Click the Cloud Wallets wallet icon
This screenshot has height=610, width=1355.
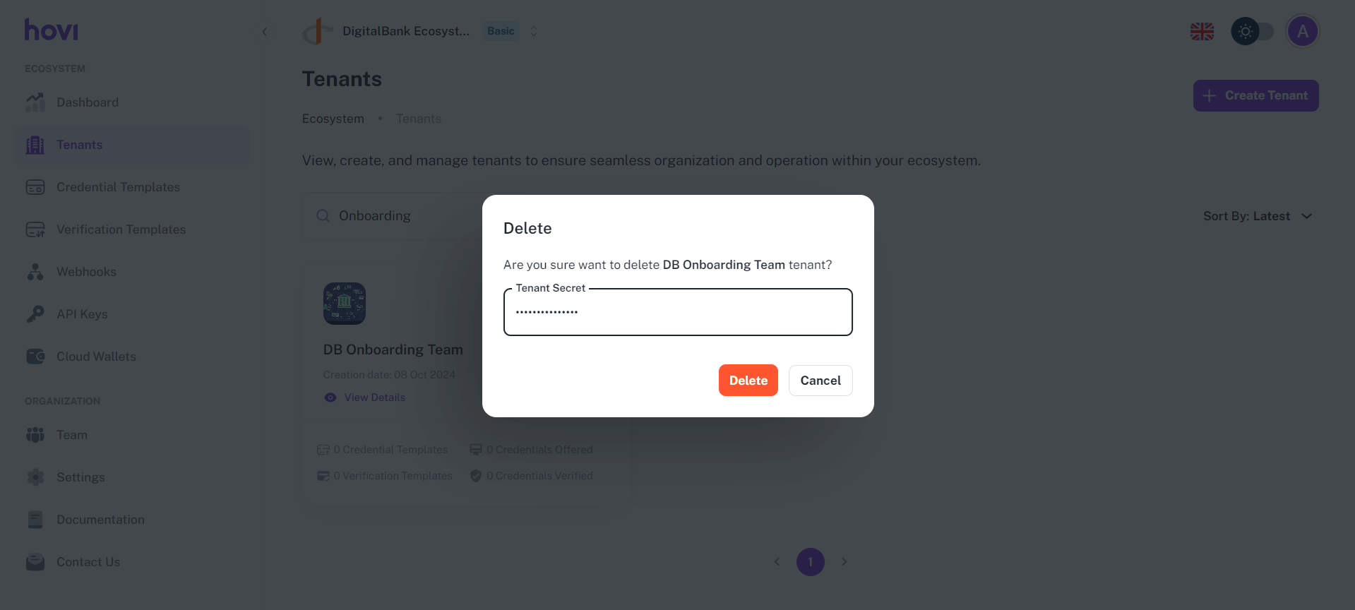point(35,357)
